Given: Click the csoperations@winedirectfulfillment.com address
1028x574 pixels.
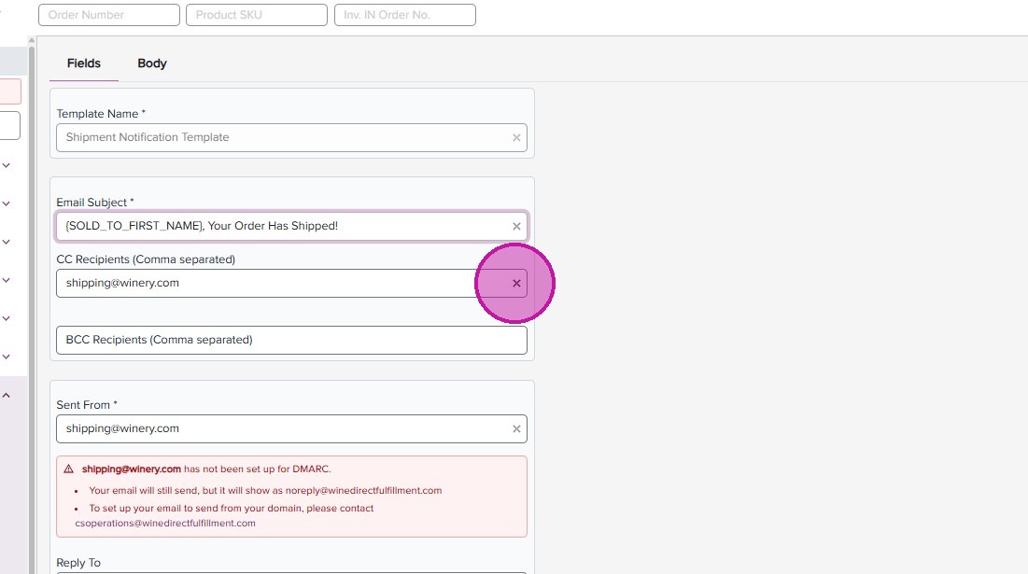Looking at the screenshot, I should (x=165, y=524).
